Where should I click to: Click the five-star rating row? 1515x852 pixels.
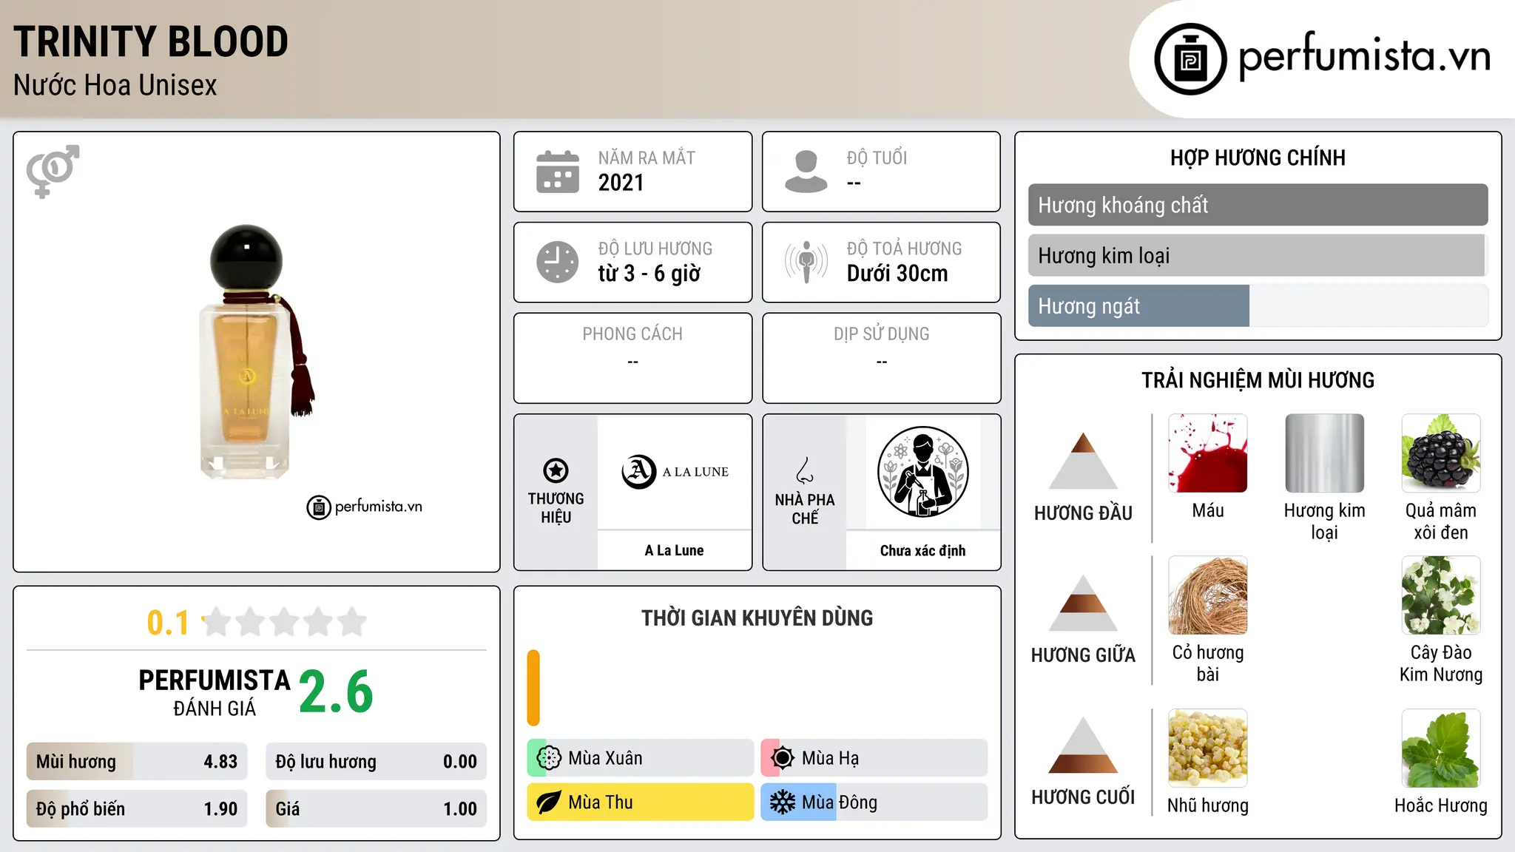pyautogui.click(x=284, y=622)
